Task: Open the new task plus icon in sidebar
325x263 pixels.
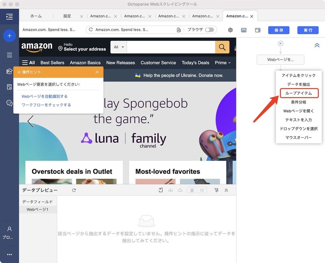Action: tap(9, 36)
